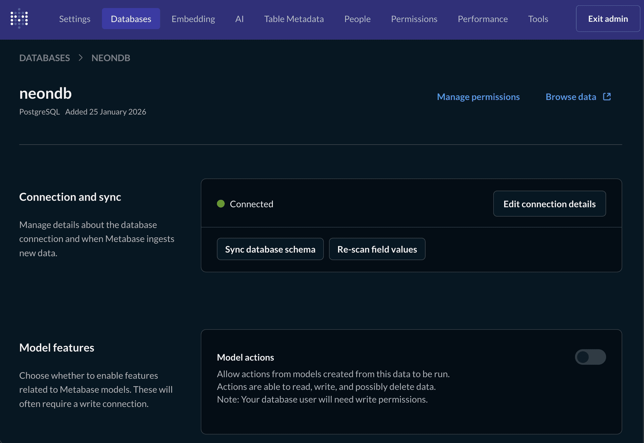
Task: Click Browse data for neondb
Action: 571,96
